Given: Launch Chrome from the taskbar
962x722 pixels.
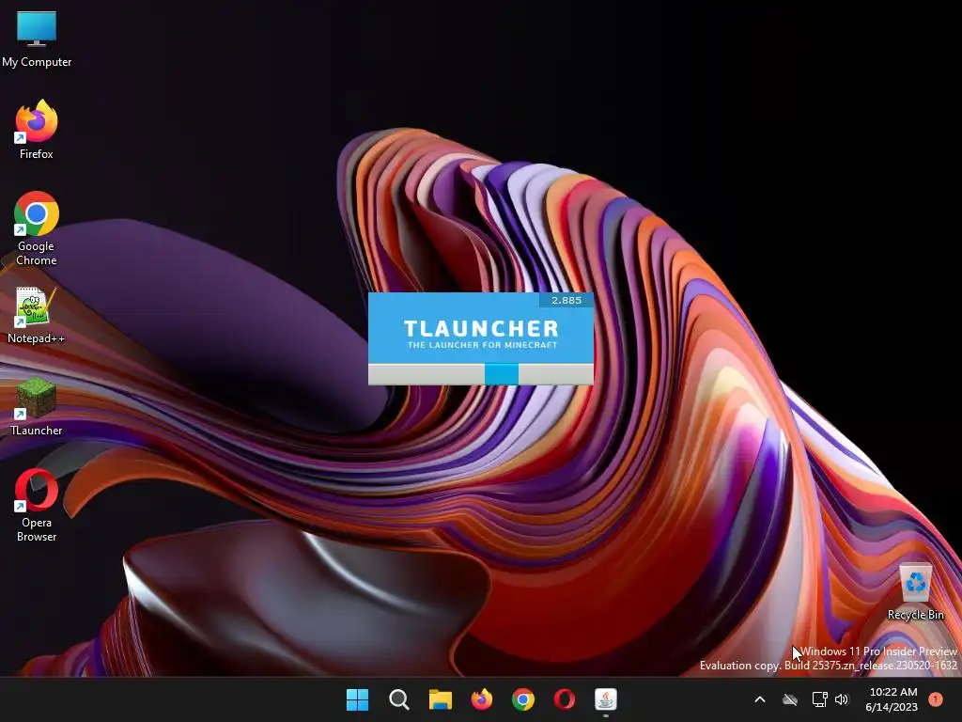Looking at the screenshot, I should pyautogui.click(x=522, y=699).
